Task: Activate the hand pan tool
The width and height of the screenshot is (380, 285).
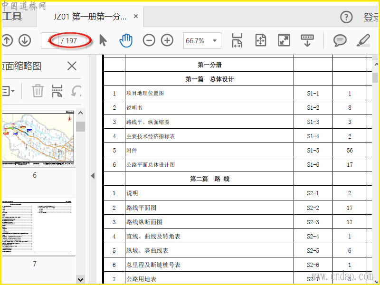Action: [126, 40]
